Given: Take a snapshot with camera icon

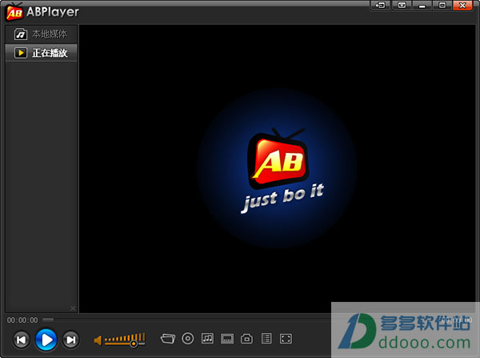Looking at the screenshot, I should (x=246, y=339).
